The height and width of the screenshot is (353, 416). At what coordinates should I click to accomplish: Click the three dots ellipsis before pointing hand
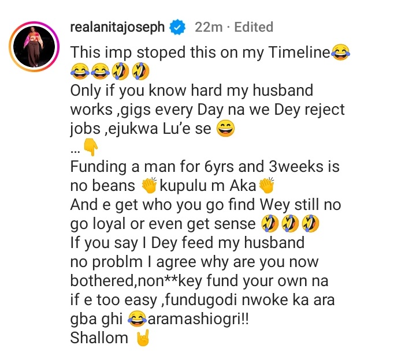pos(75,152)
